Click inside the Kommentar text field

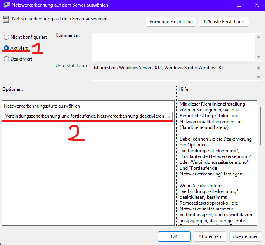[173, 46]
